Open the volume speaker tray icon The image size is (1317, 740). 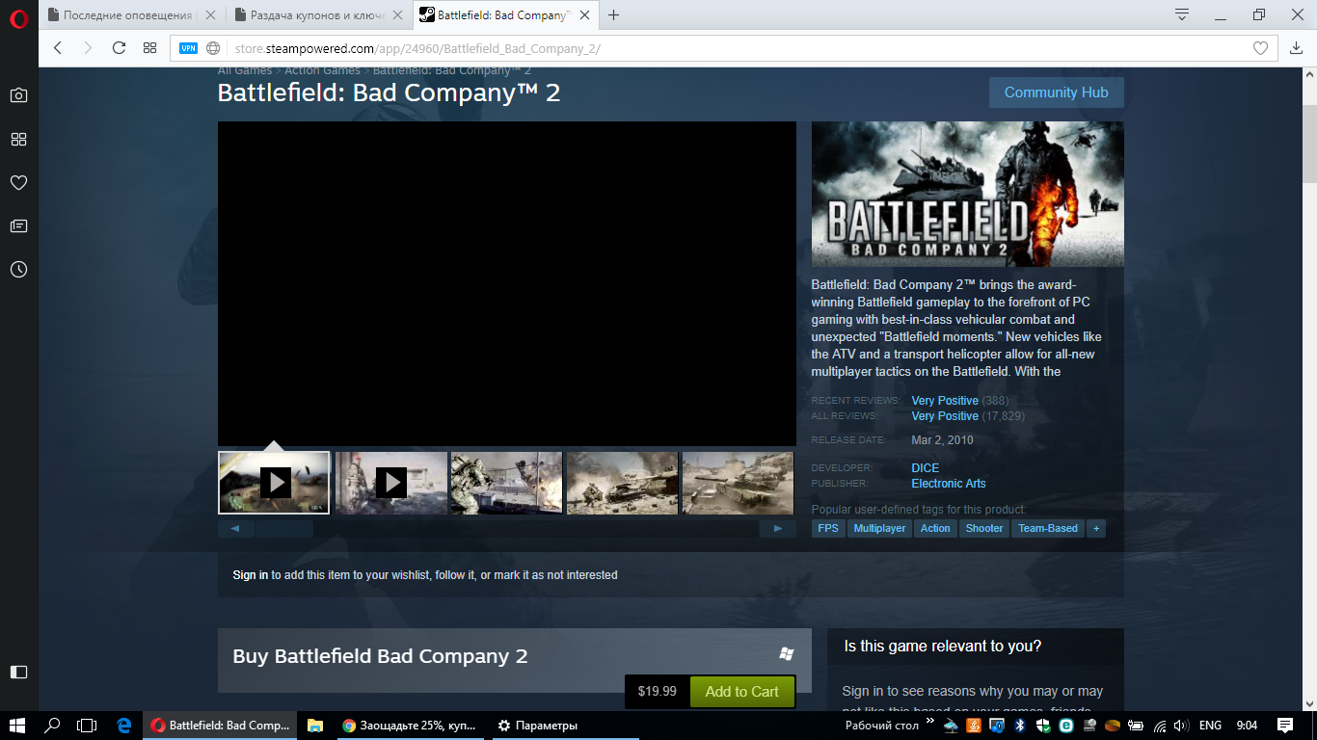[1181, 726]
